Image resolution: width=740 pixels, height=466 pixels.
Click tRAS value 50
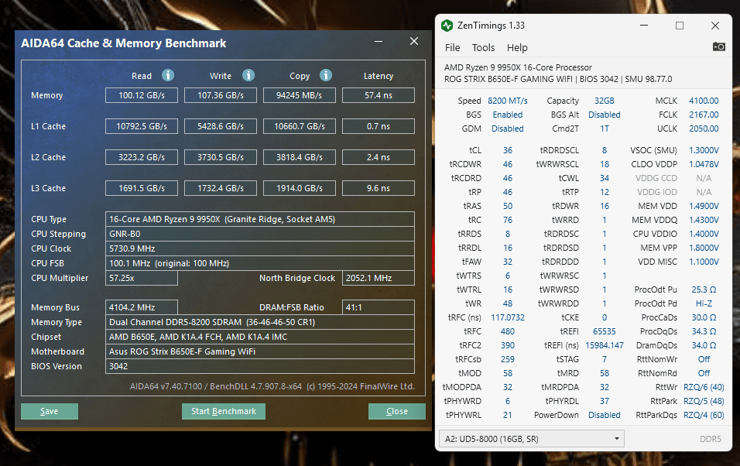point(507,206)
